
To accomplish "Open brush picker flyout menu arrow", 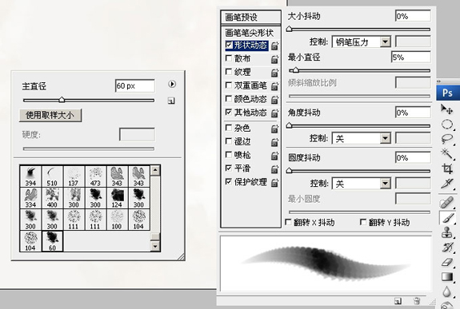I will pyautogui.click(x=172, y=85).
